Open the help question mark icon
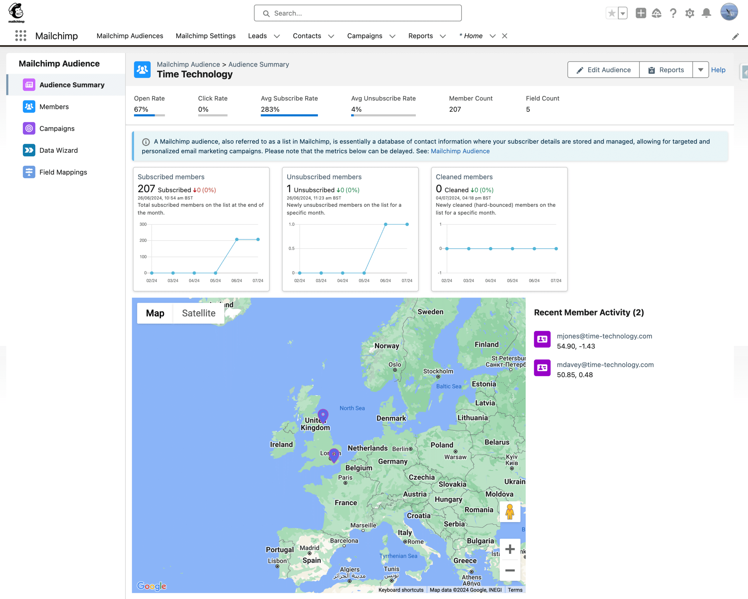 (673, 13)
